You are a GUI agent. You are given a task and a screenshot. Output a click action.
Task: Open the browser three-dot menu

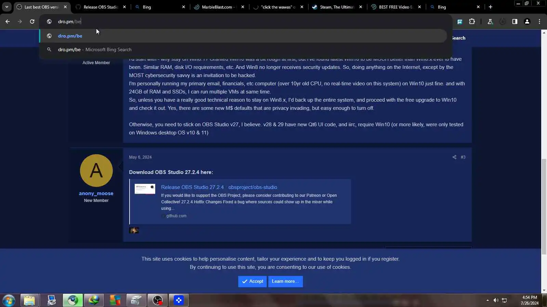click(539, 21)
